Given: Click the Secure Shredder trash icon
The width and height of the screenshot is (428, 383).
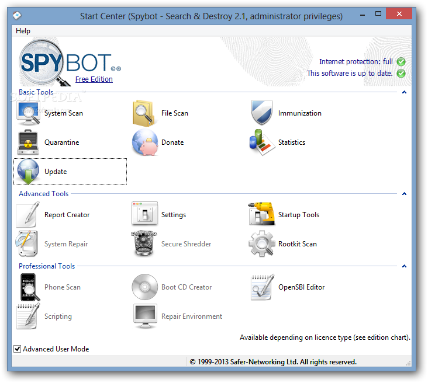Looking at the screenshot, I should 144,243.
